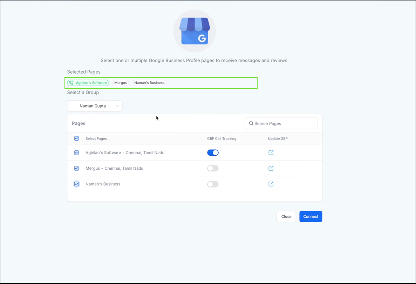The width and height of the screenshot is (416, 284).
Task: Open Update GBP link for Aghilan's Software
Action: pyautogui.click(x=271, y=153)
